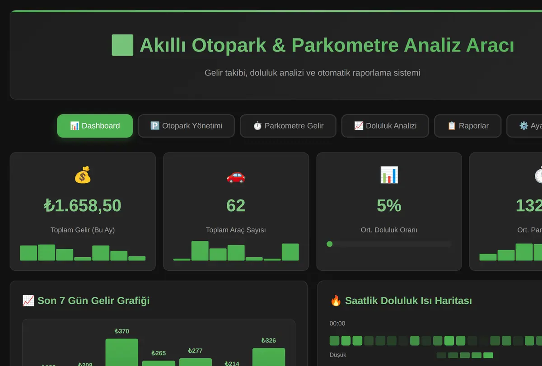The image size is (542, 366).
Task: Click the sparkline under Toplam Araç Sayısı
Action: click(x=236, y=251)
